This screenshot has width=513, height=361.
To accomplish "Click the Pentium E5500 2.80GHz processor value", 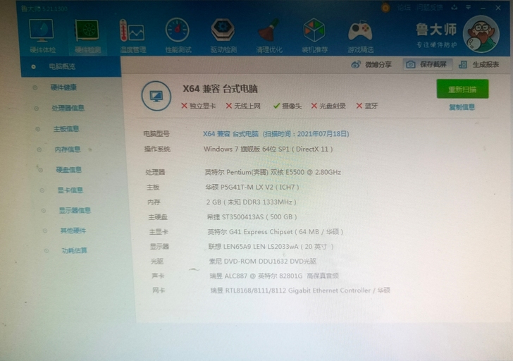I will pyautogui.click(x=273, y=172).
